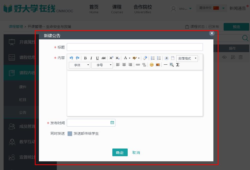Insert a formula with the Sigma icon
Screen dimensions: 250x170
coord(178,65)
